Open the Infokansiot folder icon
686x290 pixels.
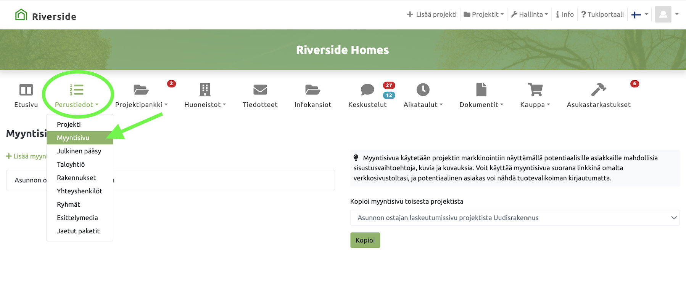pos(312,90)
